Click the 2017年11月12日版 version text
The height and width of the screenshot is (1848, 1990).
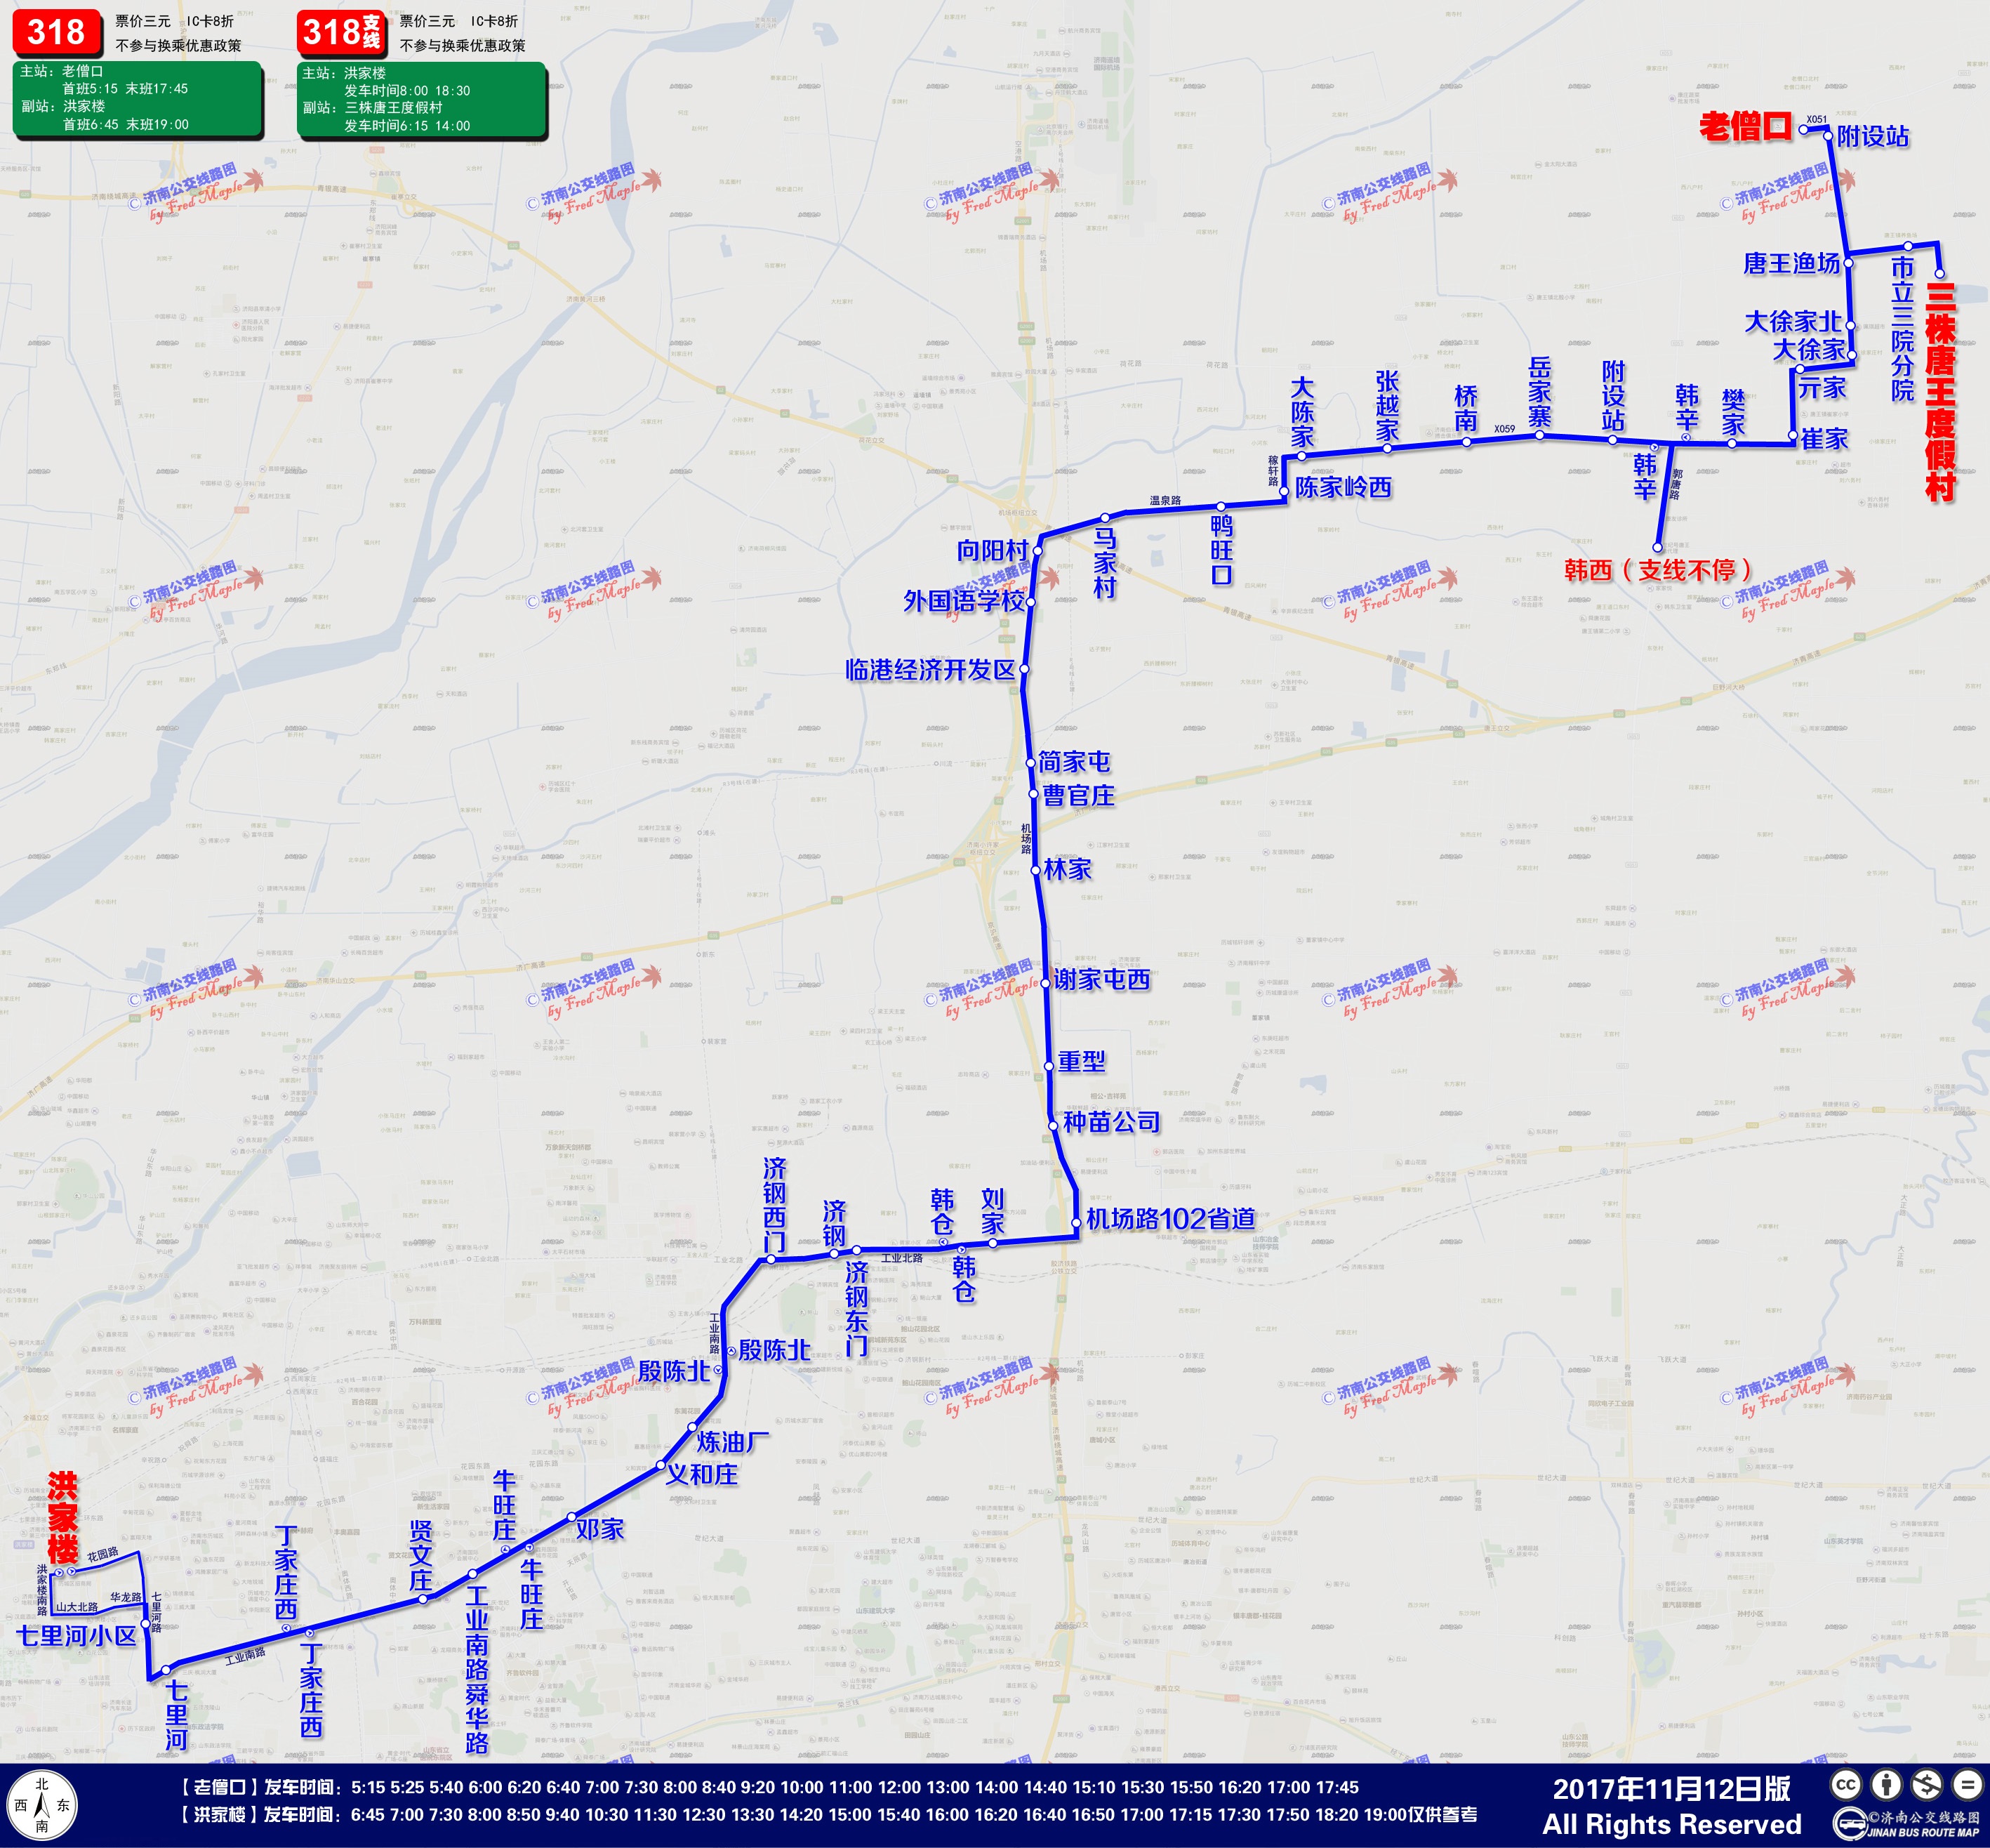pos(1671,1788)
